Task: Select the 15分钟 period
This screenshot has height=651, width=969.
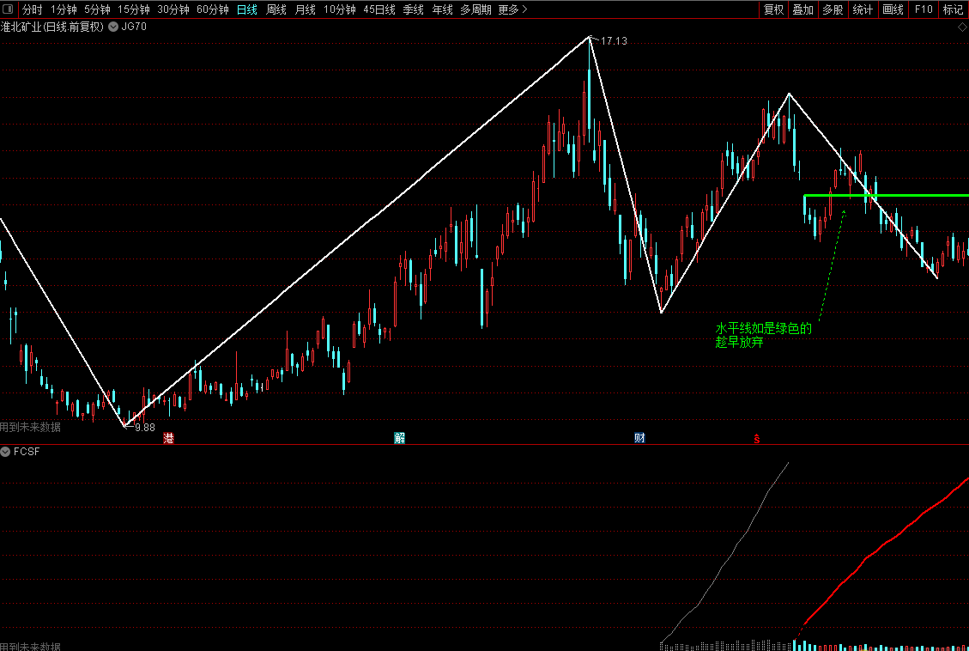Action: tap(134, 9)
